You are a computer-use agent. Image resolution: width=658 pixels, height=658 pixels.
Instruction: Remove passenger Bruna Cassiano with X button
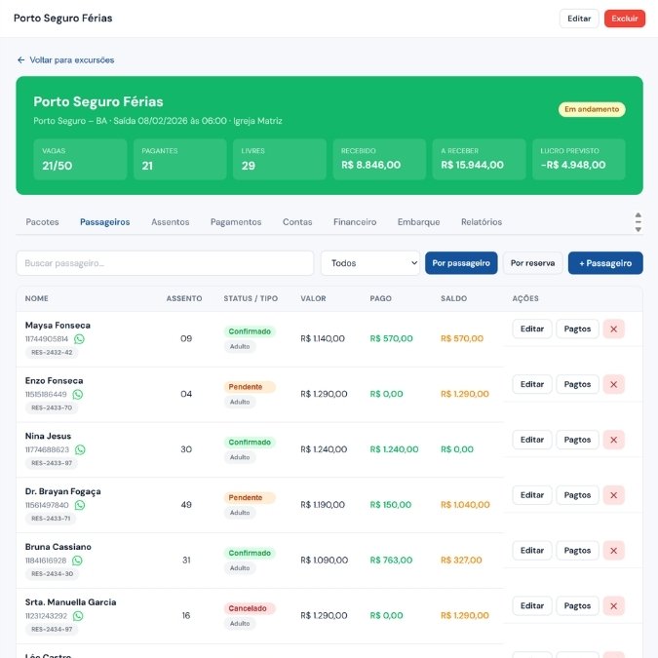[x=613, y=551]
